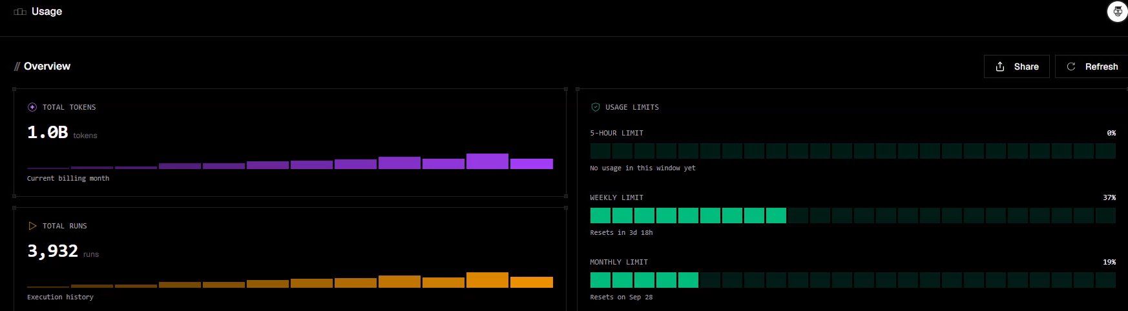The height and width of the screenshot is (311, 1128).
Task: Click the Total Runs play icon
Action: [x=32, y=226]
